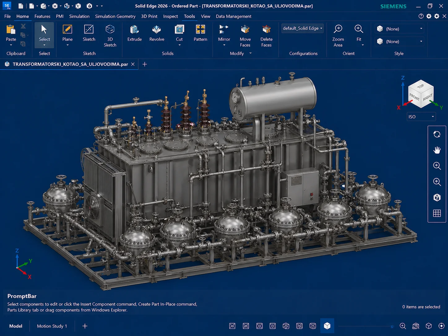Open the upper (None) style dropdown

click(x=399, y=29)
